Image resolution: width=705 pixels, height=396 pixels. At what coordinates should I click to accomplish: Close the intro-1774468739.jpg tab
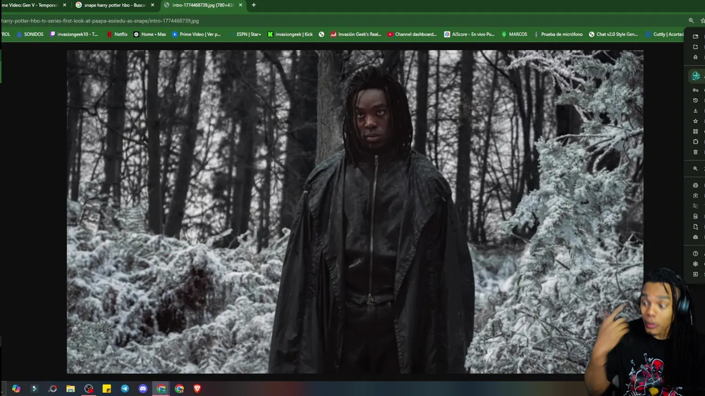click(240, 5)
